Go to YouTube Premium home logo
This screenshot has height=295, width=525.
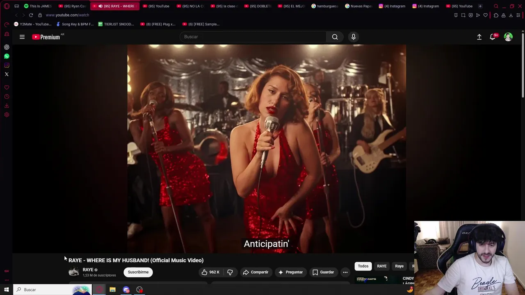[x=46, y=37]
